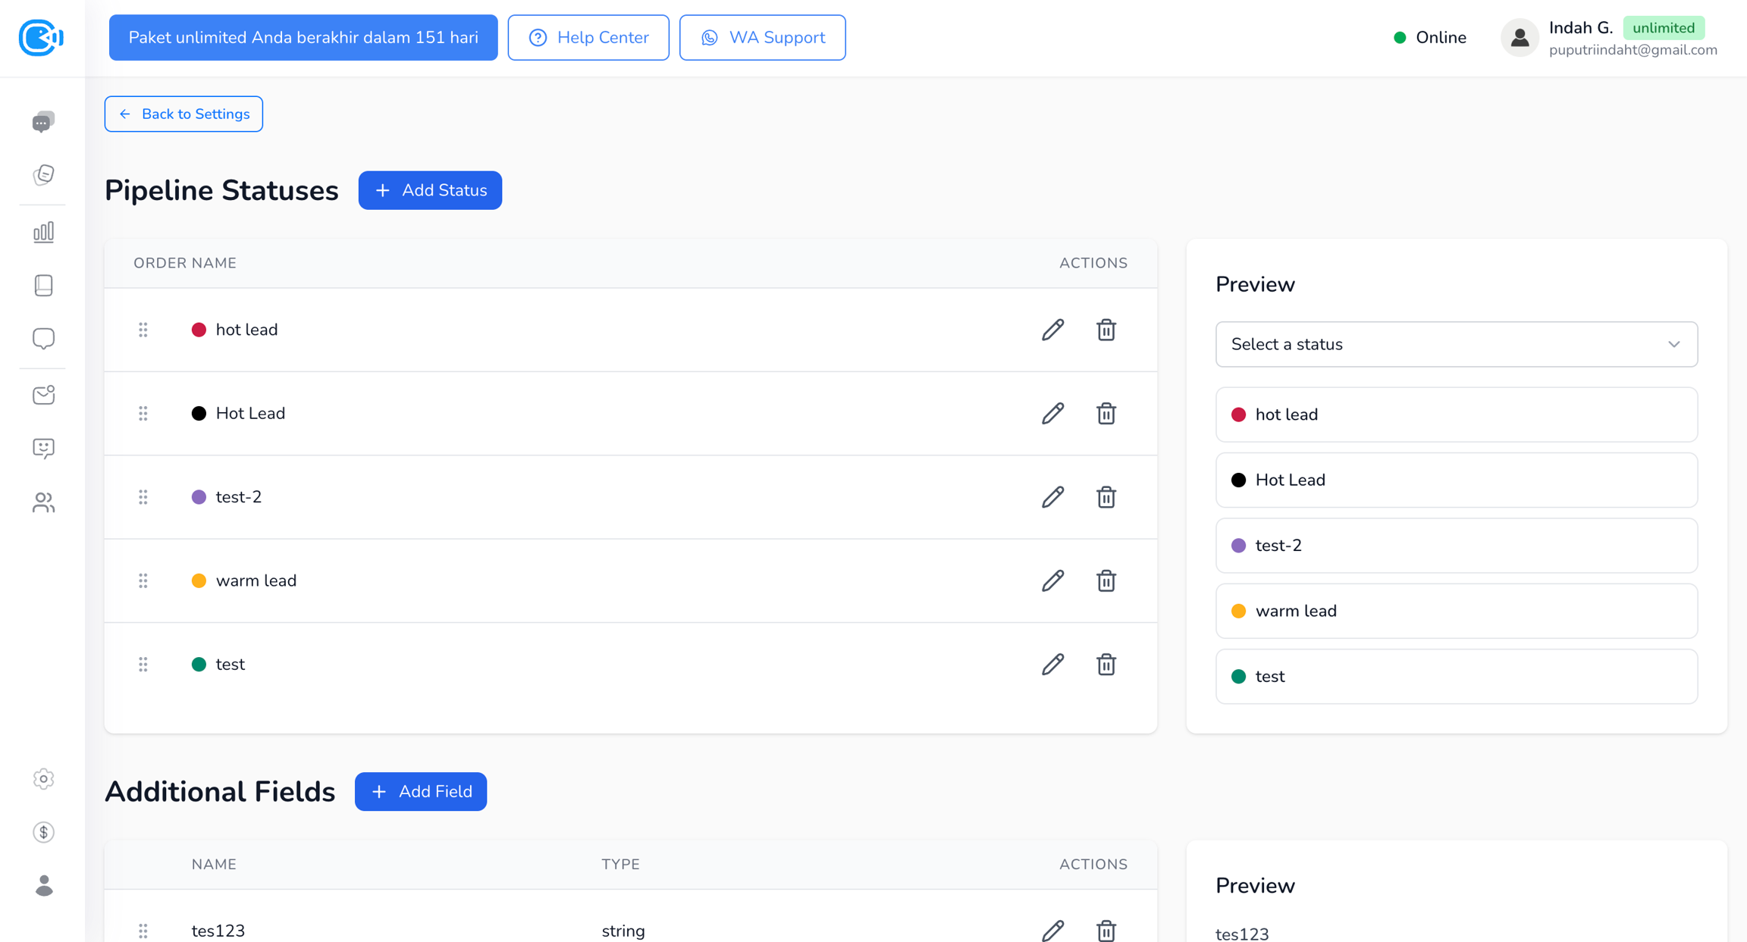
Task: Open the settings gear sidebar icon
Action: tap(43, 779)
